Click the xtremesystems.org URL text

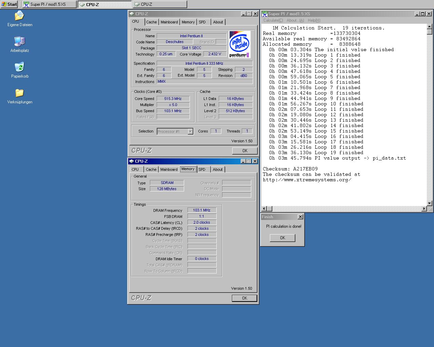click(307, 180)
